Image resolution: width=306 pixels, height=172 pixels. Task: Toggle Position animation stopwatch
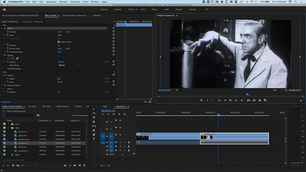(x=8, y=32)
